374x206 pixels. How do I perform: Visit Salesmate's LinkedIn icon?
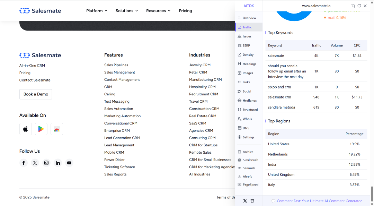58,163
